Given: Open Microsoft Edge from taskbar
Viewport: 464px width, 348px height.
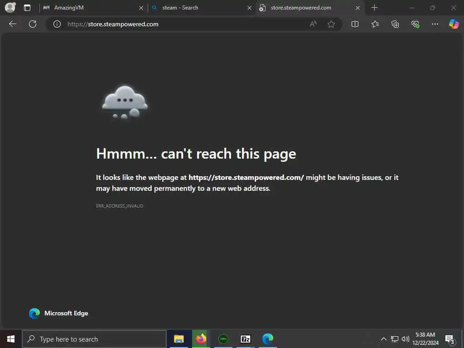Looking at the screenshot, I should [x=267, y=339].
